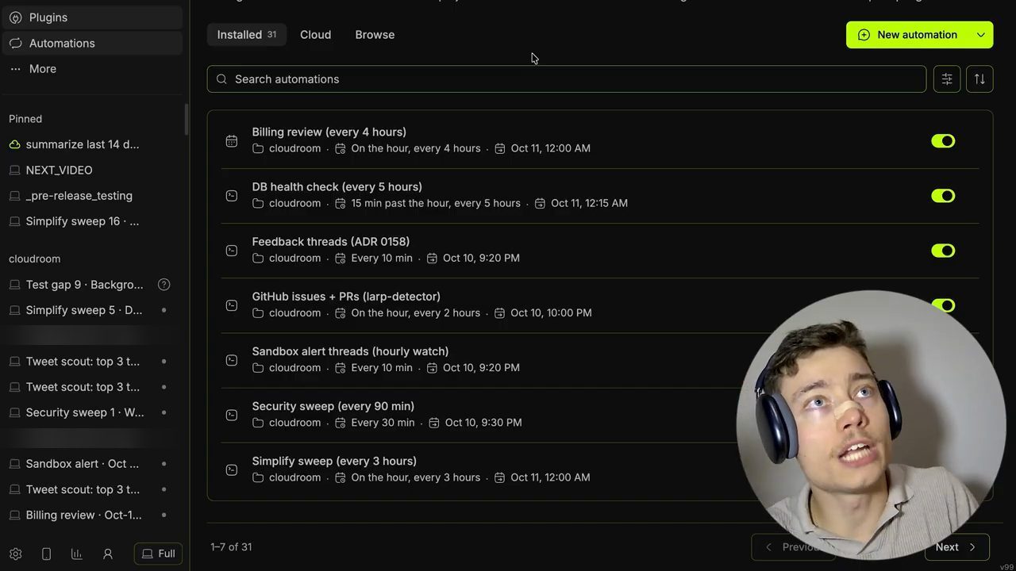Image resolution: width=1016 pixels, height=571 pixels.
Task: Click the New automation button
Action: click(907, 35)
